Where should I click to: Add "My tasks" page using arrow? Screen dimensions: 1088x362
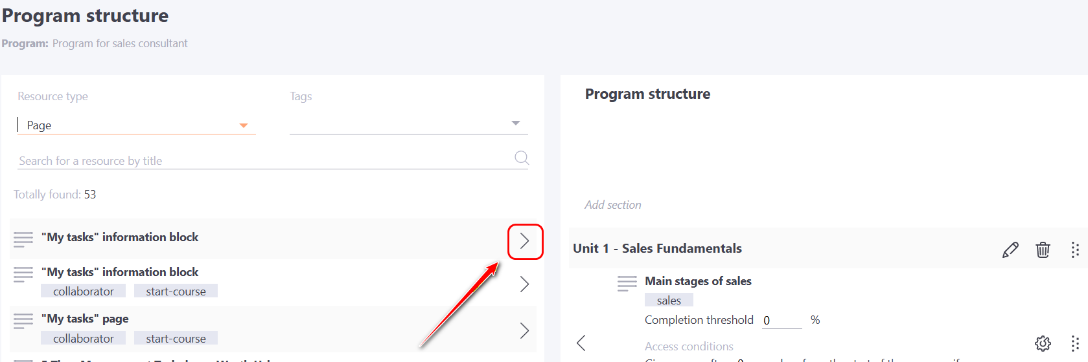(x=525, y=331)
